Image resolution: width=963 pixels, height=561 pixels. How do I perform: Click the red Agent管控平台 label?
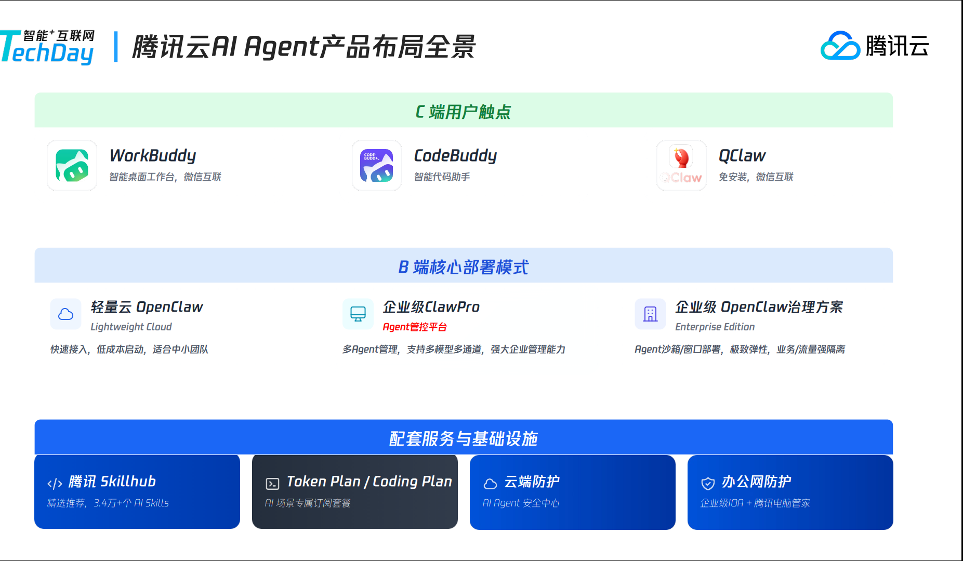click(x=415, y=327)
